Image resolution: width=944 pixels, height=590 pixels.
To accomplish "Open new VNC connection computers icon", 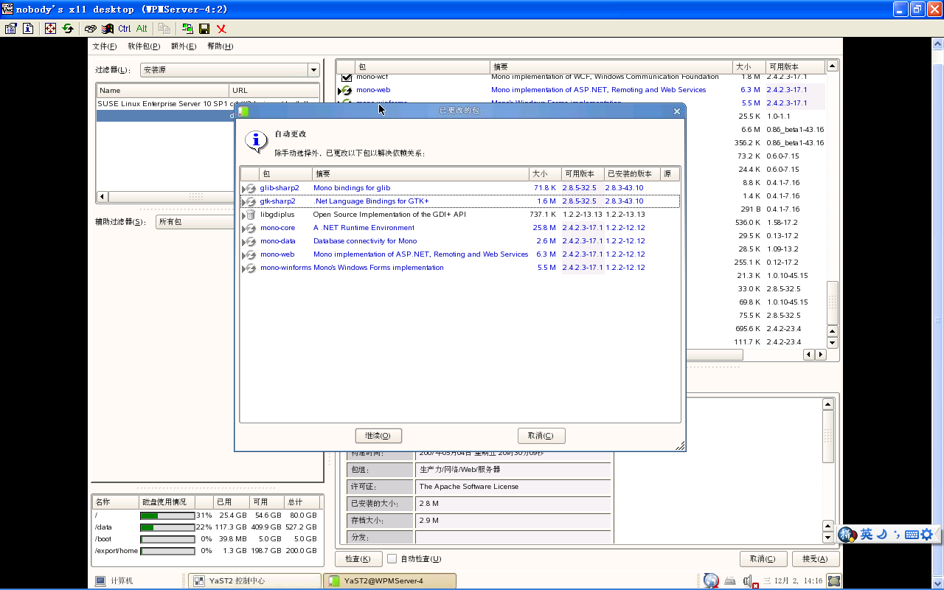I will [x=187, y=28].
